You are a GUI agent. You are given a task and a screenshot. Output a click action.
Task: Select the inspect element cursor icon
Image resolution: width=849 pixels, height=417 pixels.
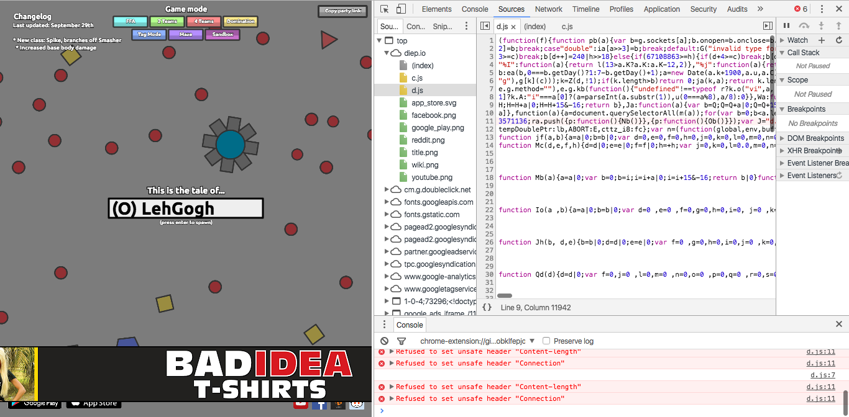tap(384, 9)
